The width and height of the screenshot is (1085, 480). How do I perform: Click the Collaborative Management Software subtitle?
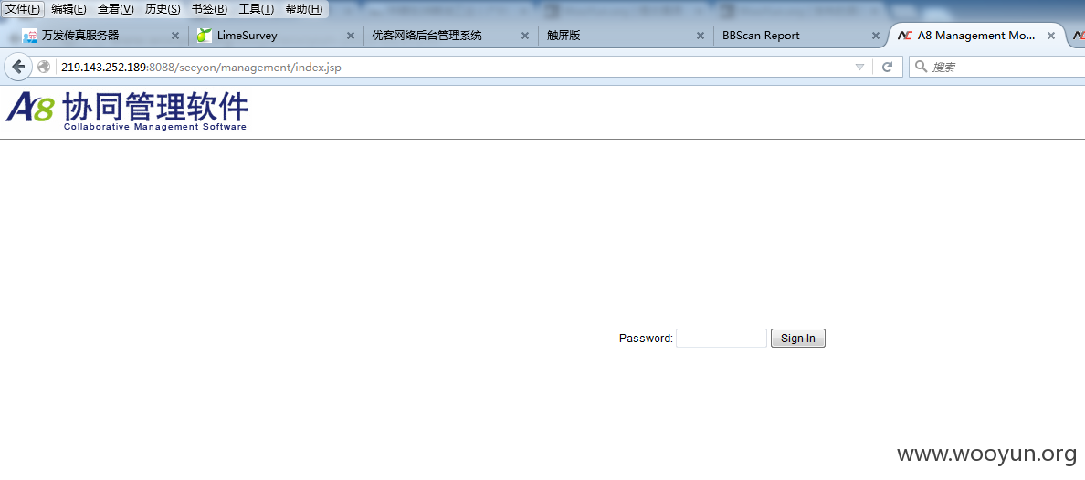[155, 127]
